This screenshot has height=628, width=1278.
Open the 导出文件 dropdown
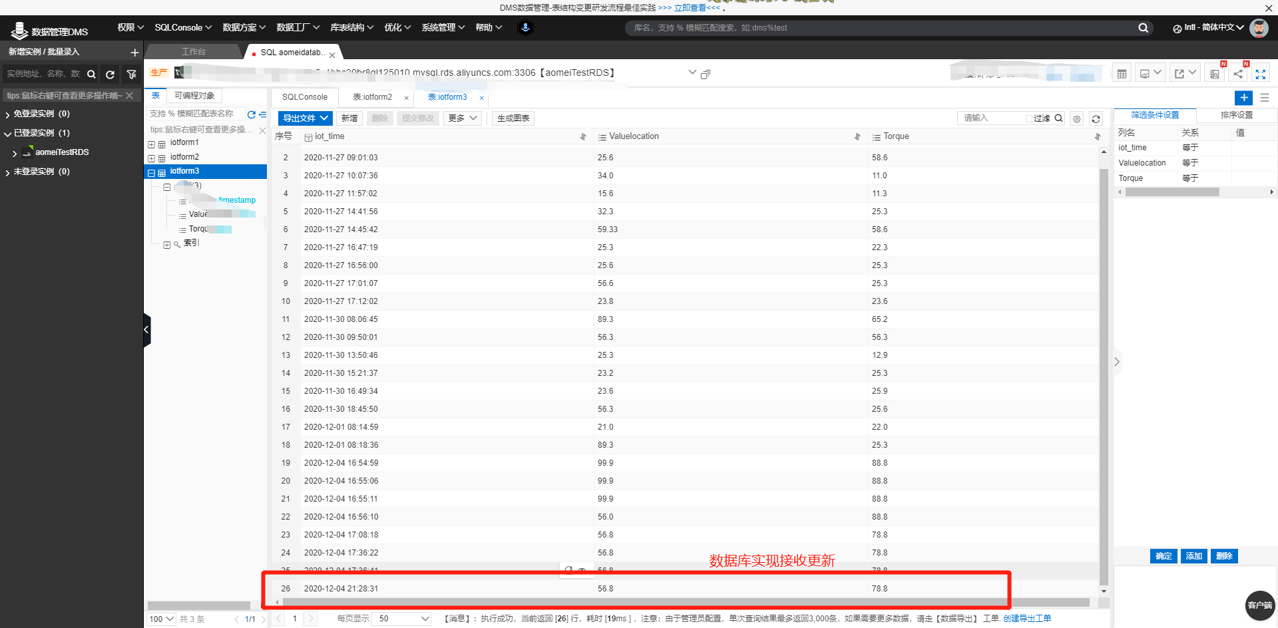[305, 118]
